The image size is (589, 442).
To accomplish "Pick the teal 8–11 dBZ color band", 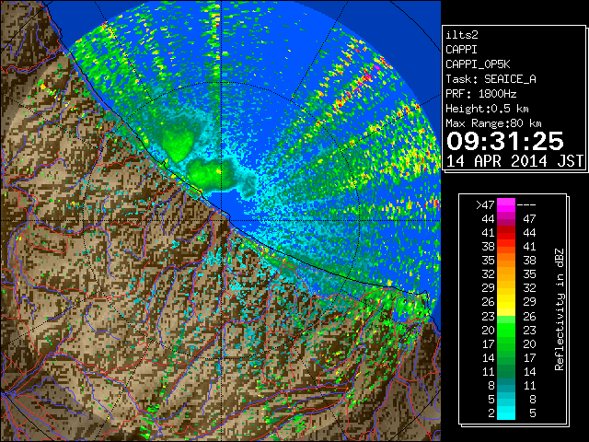I will coord(506,385).
